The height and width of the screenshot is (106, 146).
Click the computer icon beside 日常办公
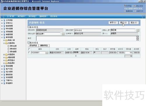tap(4, 23)
